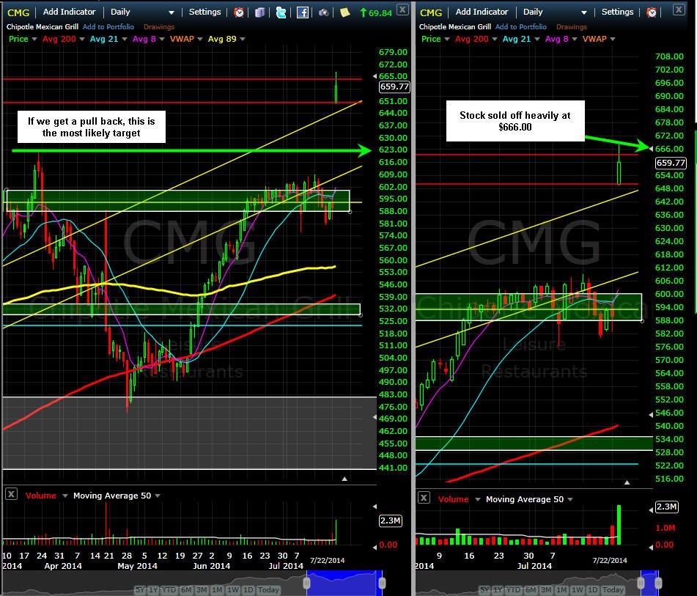Expand Moving Average 50 dropdown in right chart
This screenshot has height=596, width=697.
[x=570, y=499]
